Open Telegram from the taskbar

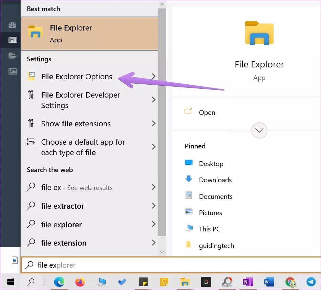[x=311, y=282]
